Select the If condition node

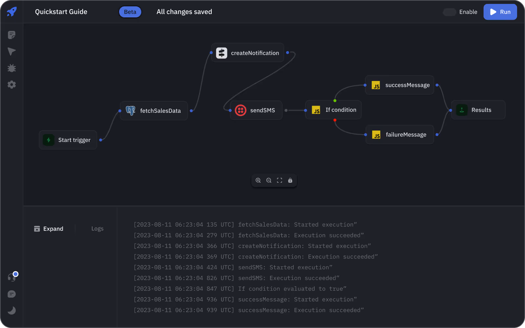click(x=334, y=110)
